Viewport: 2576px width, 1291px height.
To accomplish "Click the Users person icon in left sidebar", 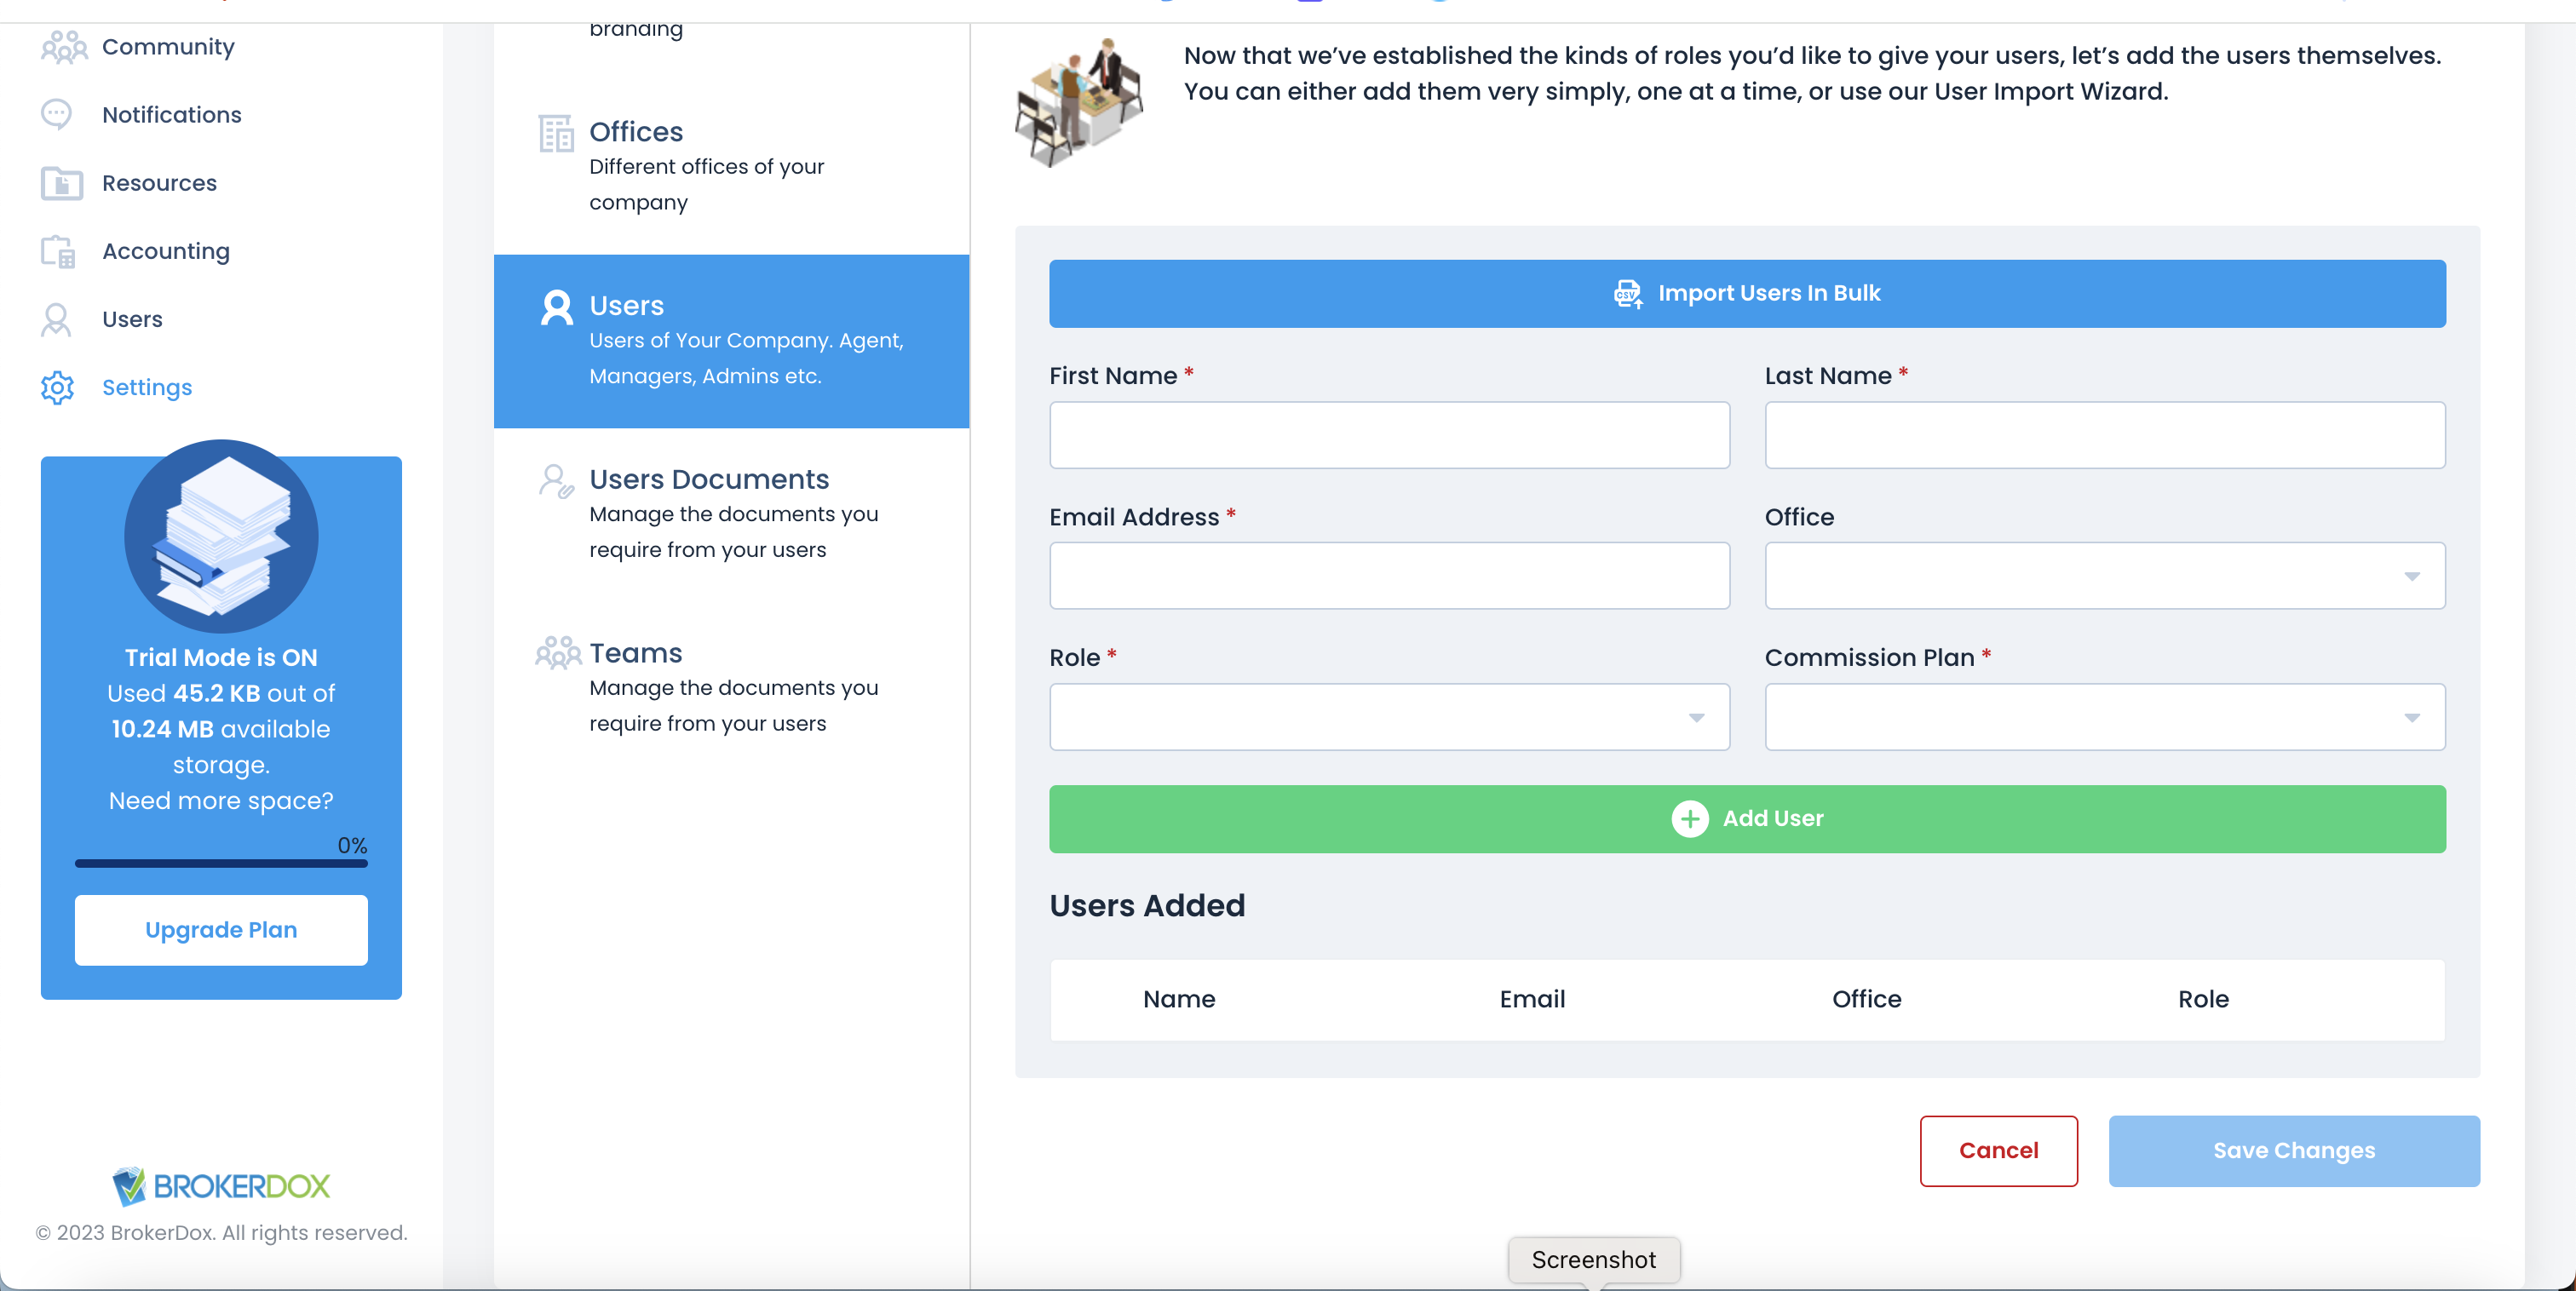I will pos(56,319).
